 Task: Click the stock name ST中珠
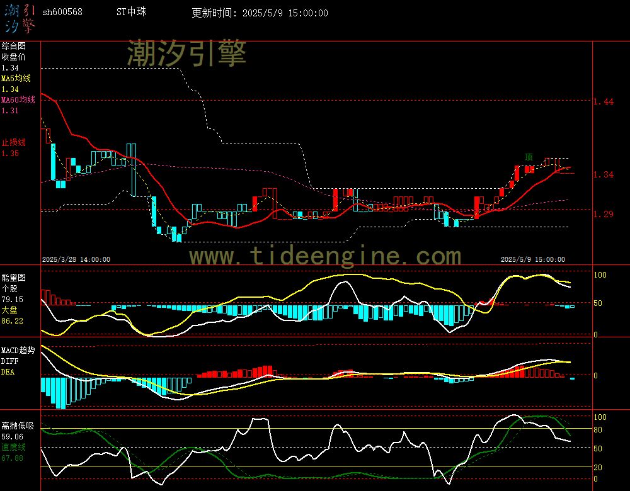pyautogui.click(x=132, y=12)
